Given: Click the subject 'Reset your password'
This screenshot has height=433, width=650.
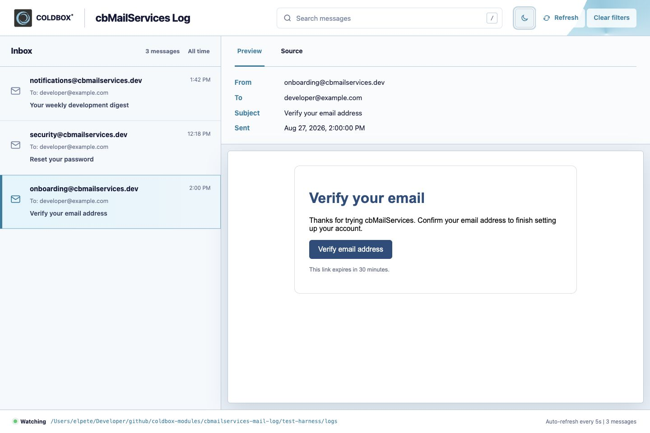Looking at the screenshot, I should [x=62, y=159].
